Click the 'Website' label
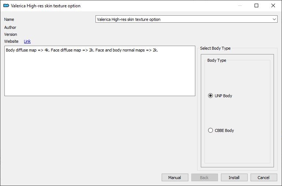 11,41
